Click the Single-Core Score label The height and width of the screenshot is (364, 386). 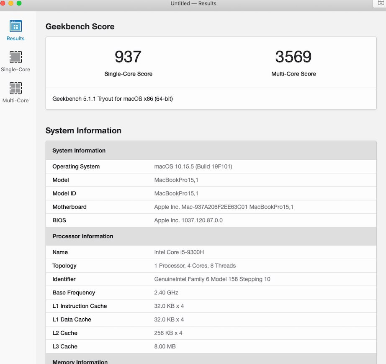(x=128, y=74)
